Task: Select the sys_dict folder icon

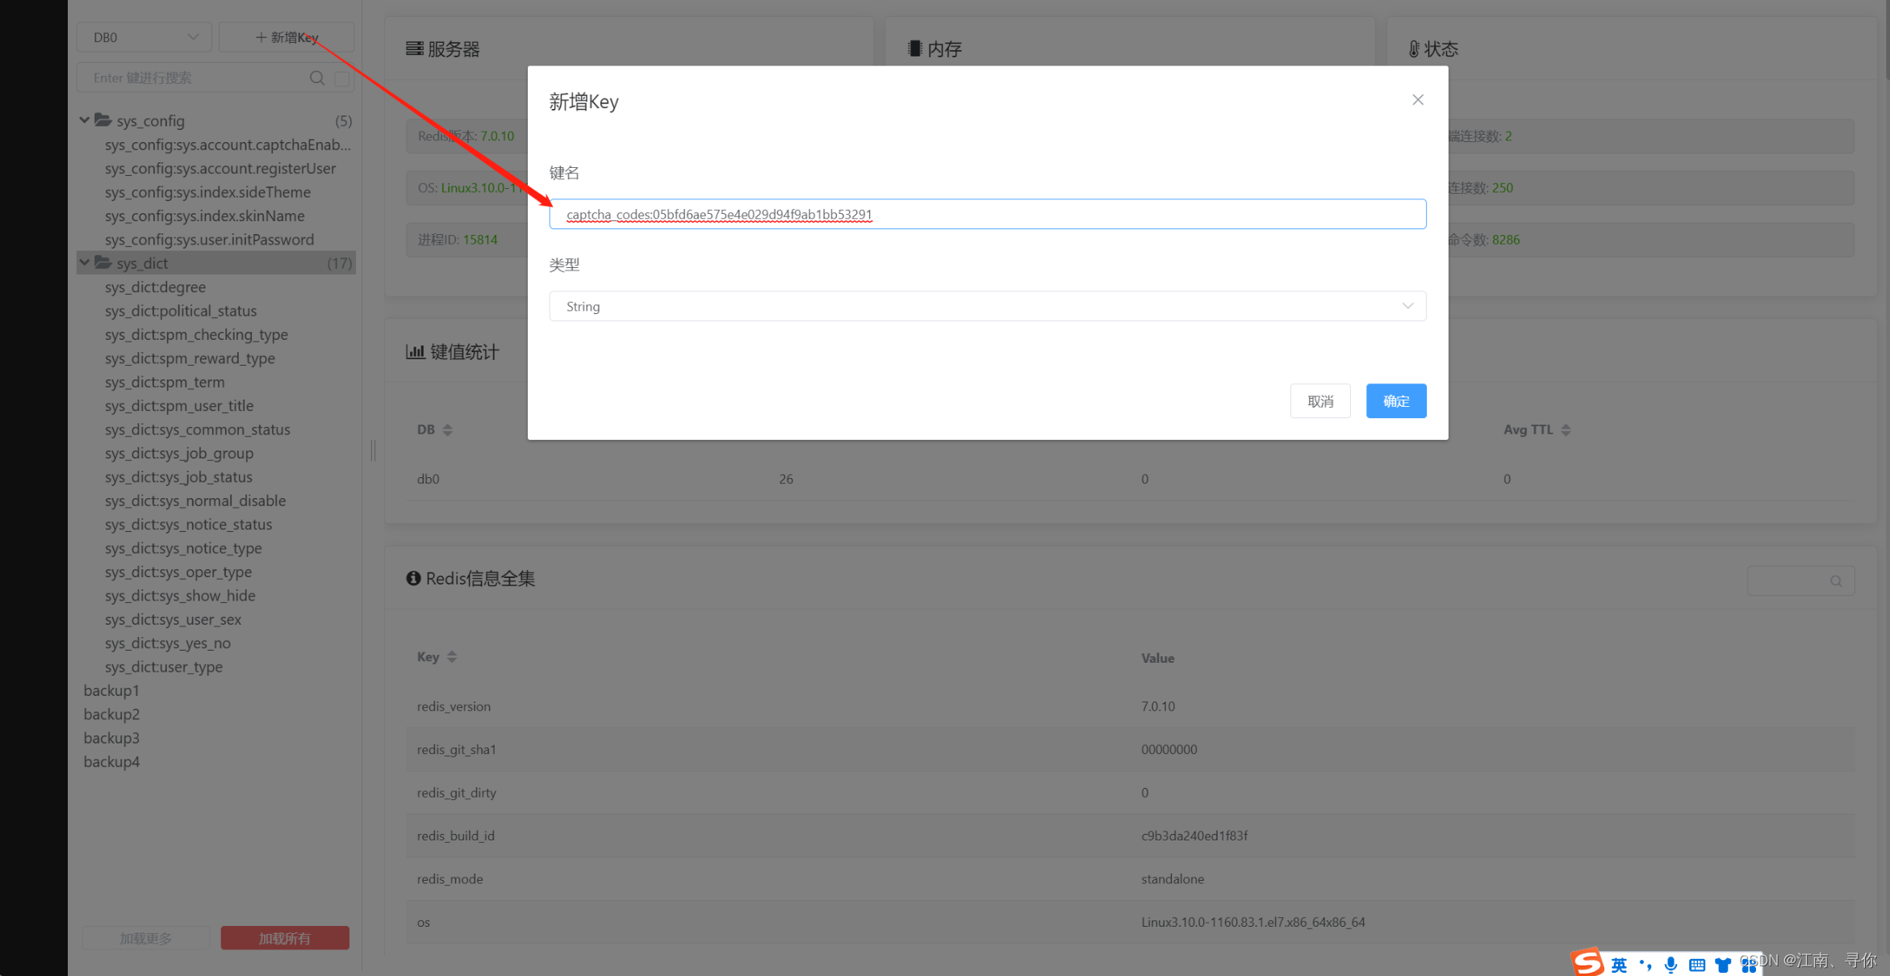Action: tap(103, 262)
